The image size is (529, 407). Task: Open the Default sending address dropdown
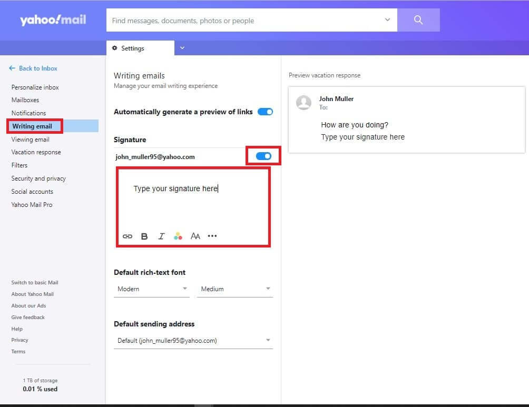click(x=193, y=341)
